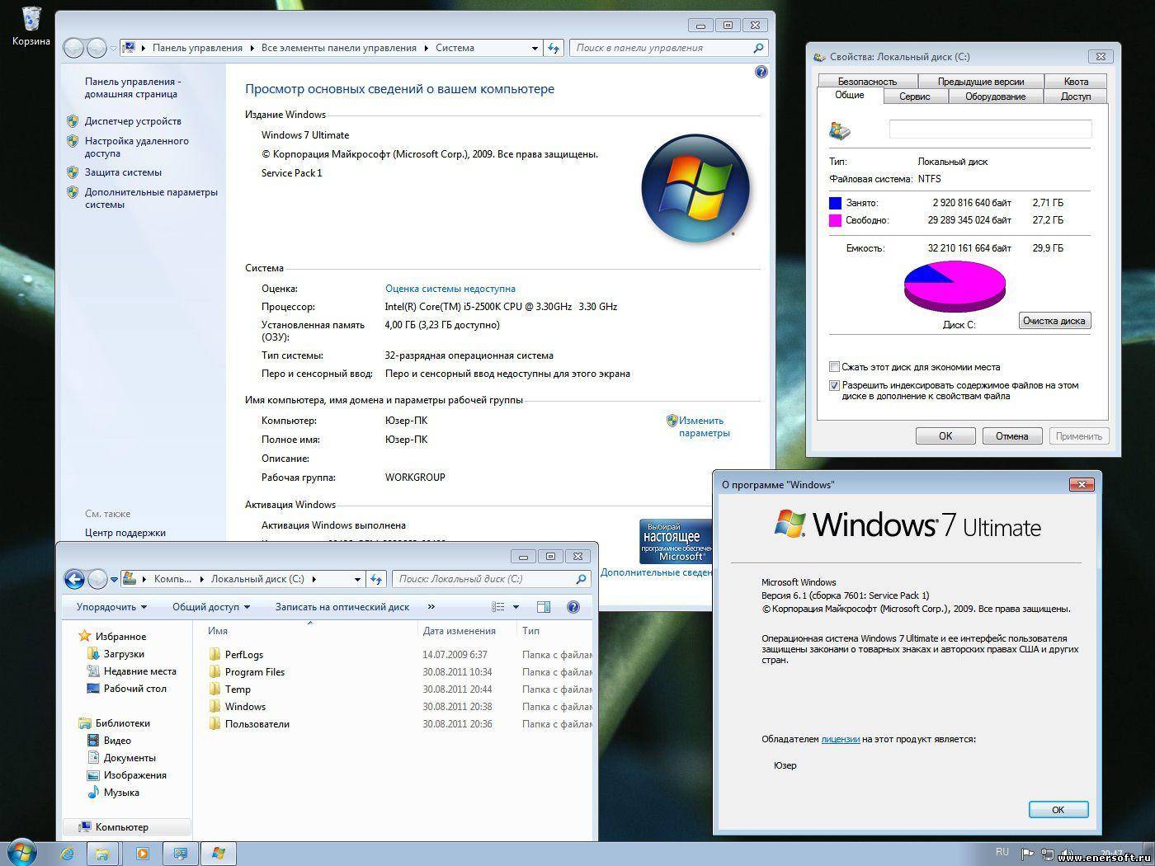The width and height of the screenshot is (1155, 866).
Task: Switch to Безопасность tab
Action: point(867,81)
